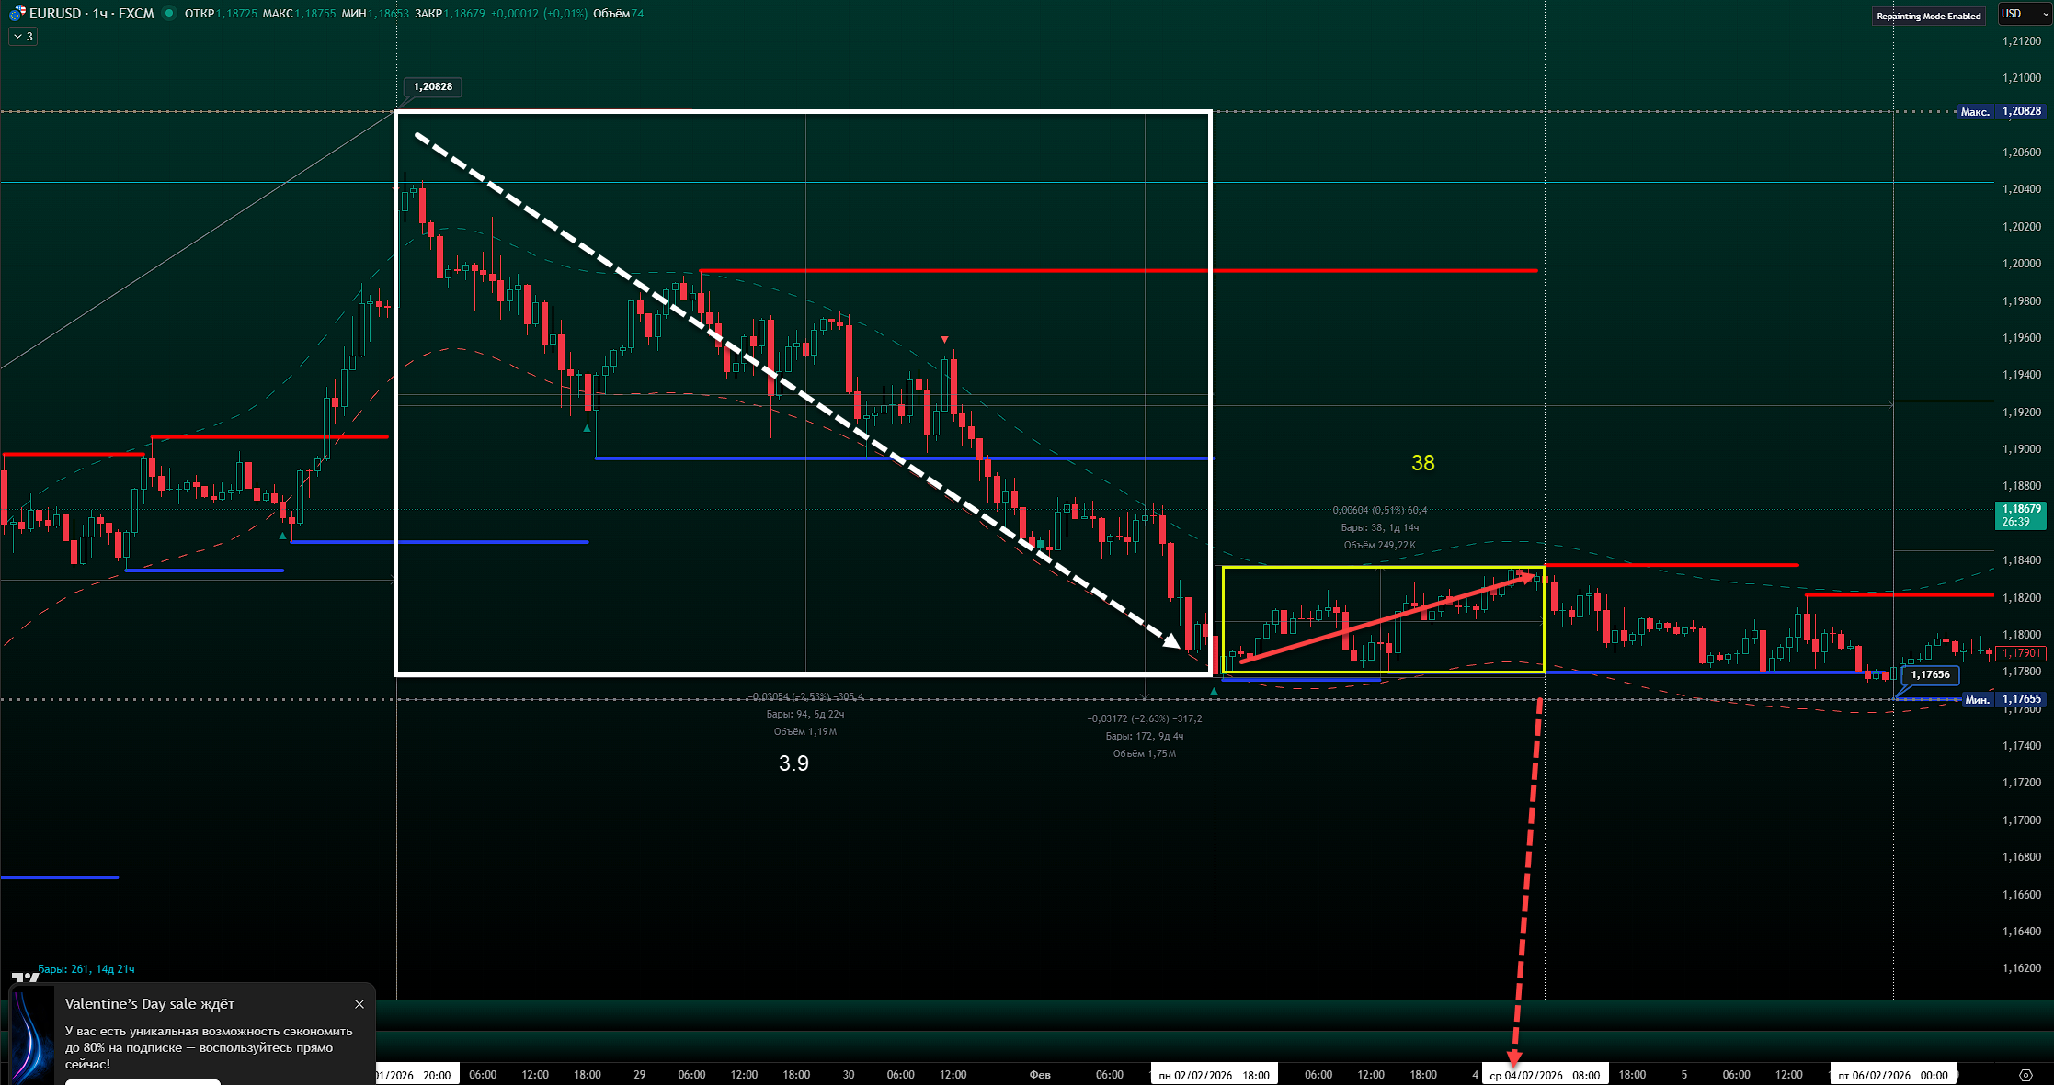Click the current price 1,18679 axis label

[x=2020, y=514]
